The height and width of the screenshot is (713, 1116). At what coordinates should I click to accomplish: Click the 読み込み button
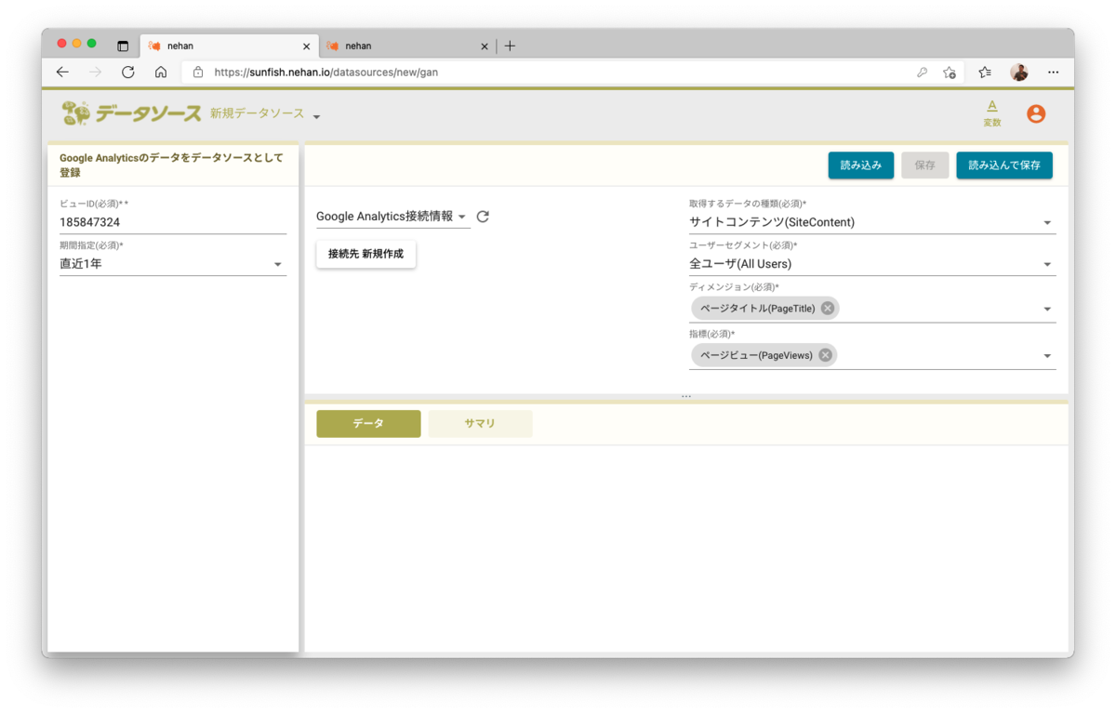coord(860,165)
